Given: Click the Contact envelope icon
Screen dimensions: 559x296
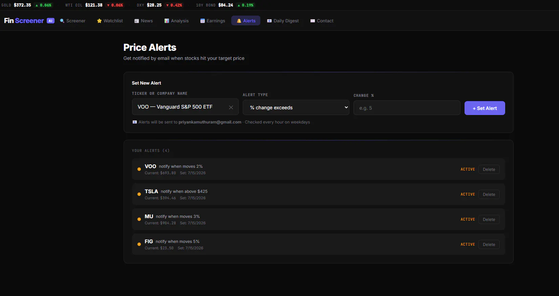Looking at the screenshot, I should pyautogui.click(x=313, y=21).
